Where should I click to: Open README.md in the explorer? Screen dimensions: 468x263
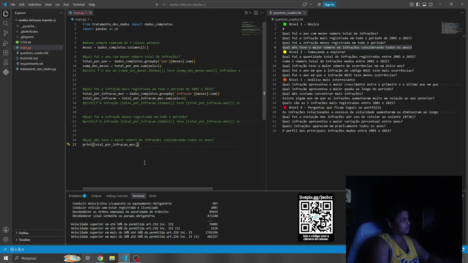pyautogui.click(x=29, y=58)
